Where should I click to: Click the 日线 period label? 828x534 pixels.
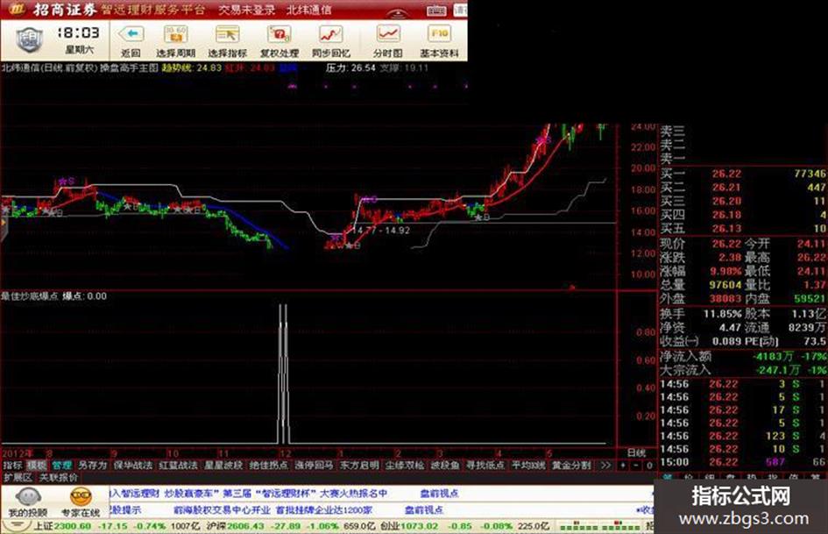(x=636, y=453)
